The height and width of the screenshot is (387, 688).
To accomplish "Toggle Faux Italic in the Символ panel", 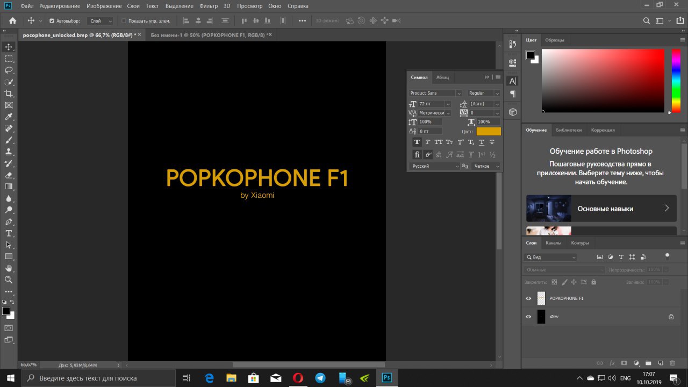I will tap(428, 142).
